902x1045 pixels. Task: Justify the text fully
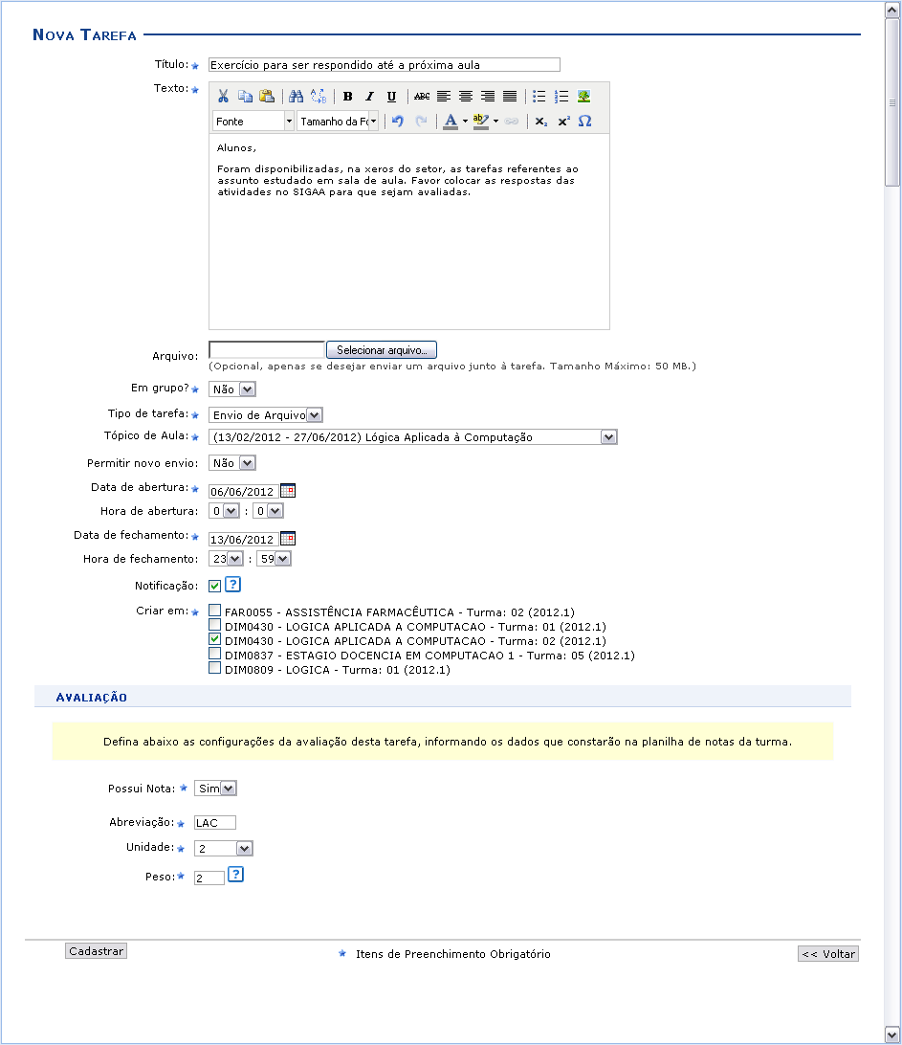click(510, 97)
